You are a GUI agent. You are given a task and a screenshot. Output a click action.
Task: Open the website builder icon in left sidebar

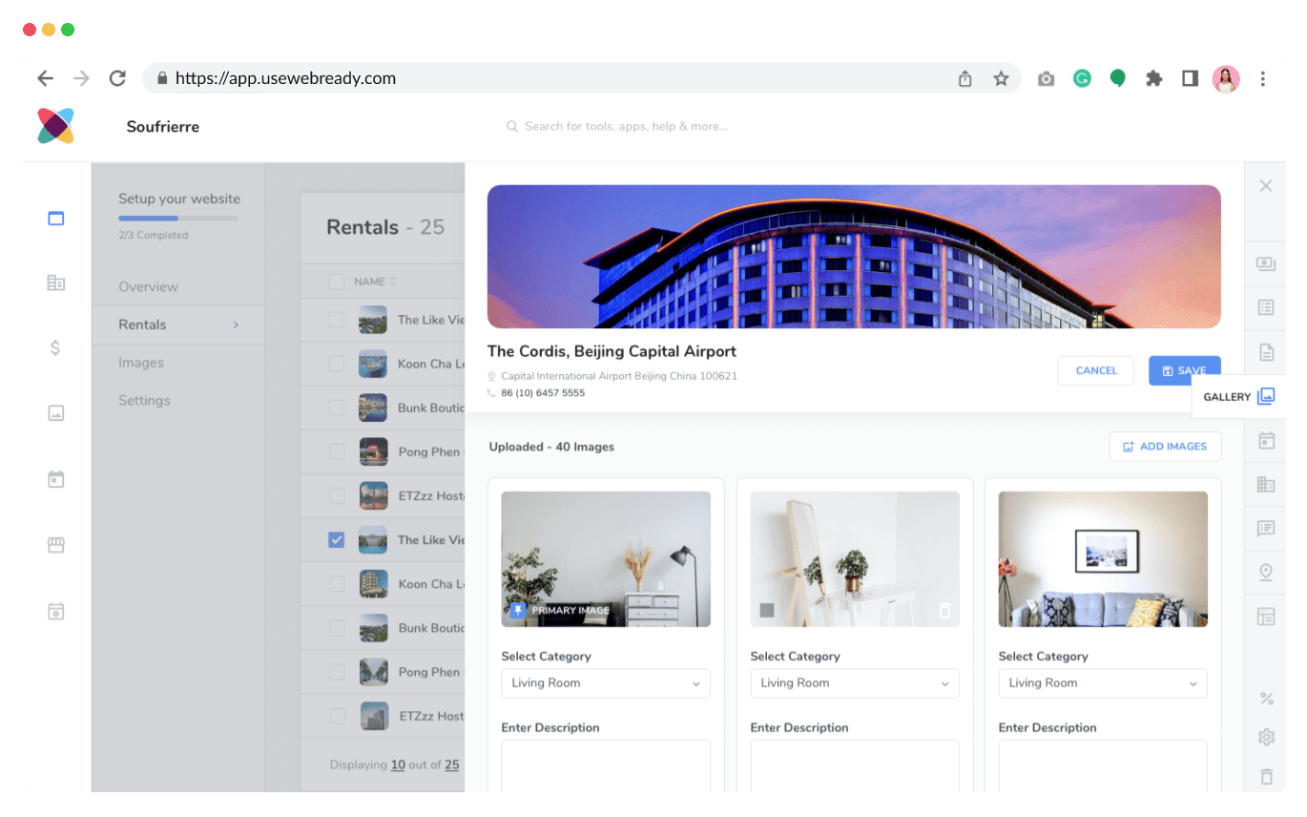(x=56, y=218)
